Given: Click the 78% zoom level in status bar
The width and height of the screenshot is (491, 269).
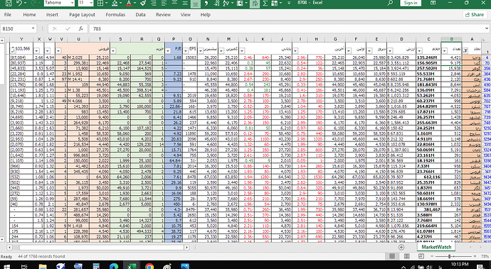Looking at the screenshot, I should tap(485, 256).
